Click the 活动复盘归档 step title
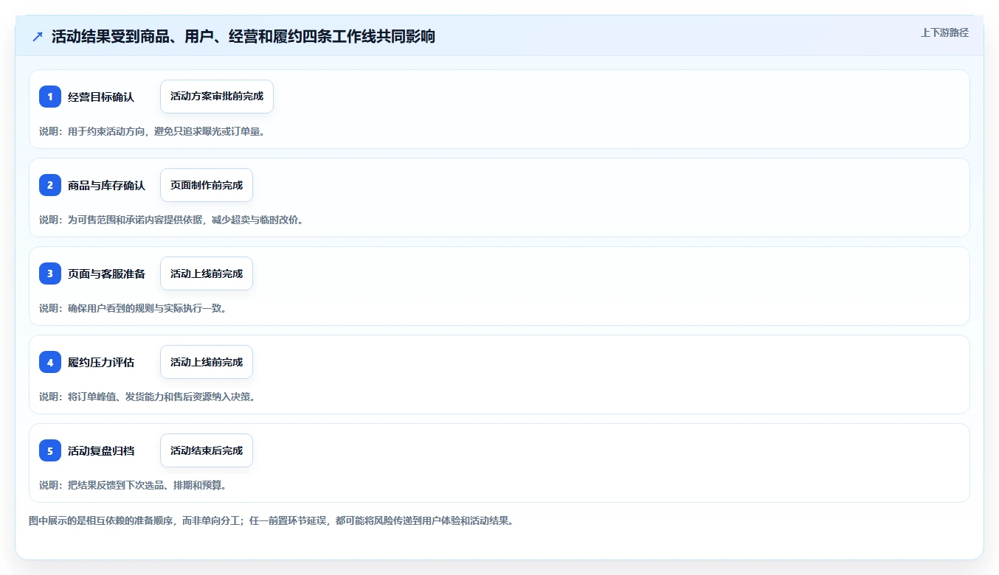This screenshot has height=575, width=999. [x=101, y=450]
